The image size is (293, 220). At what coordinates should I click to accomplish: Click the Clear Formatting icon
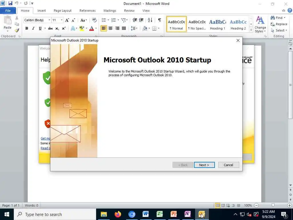[94, 20]
